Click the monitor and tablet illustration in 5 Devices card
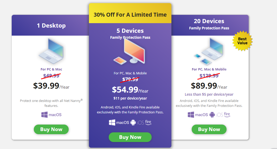 pos(129,52)
